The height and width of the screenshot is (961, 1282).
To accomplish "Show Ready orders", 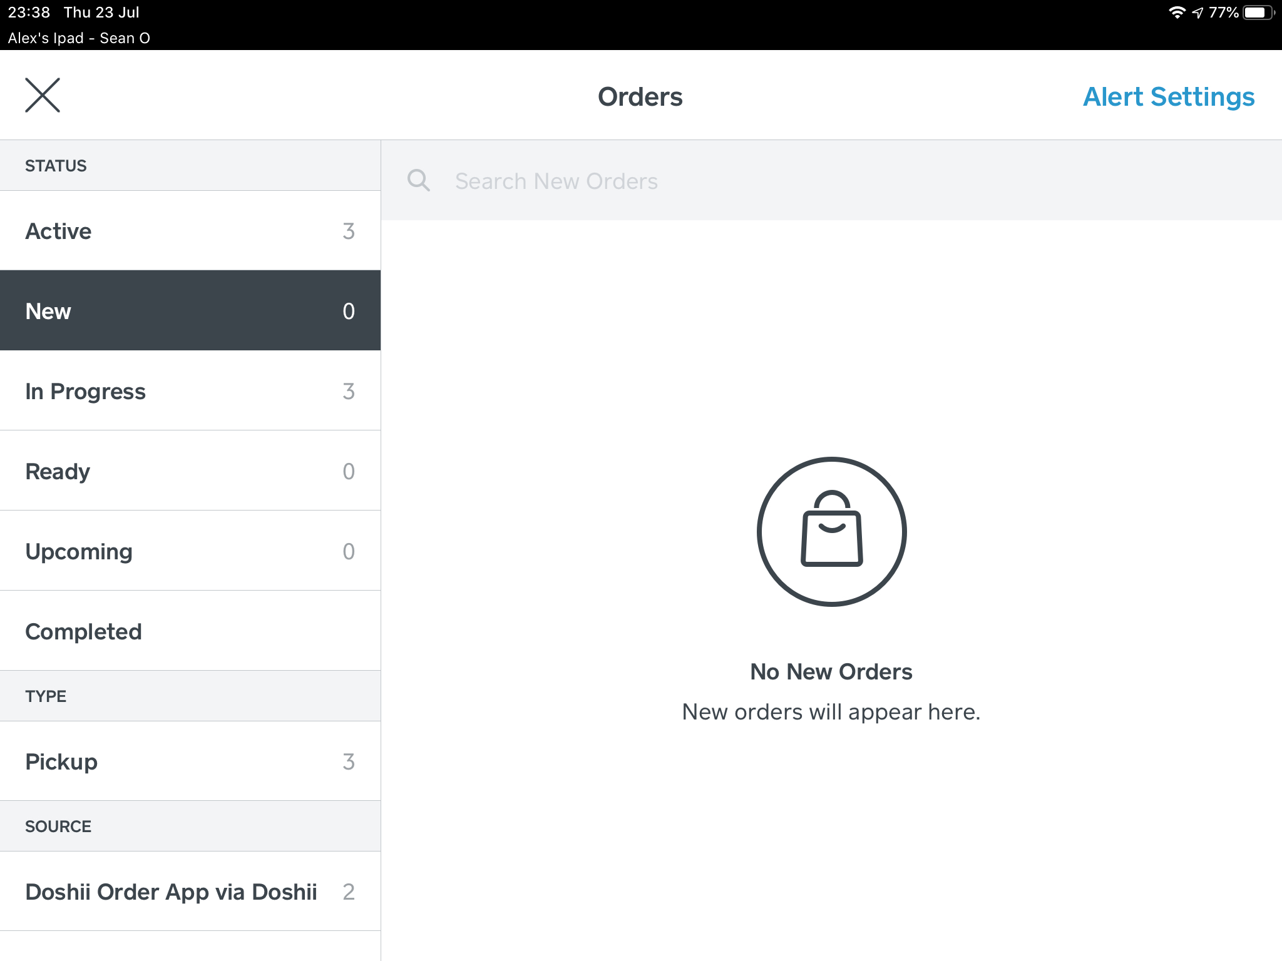I will coord(190,471).
